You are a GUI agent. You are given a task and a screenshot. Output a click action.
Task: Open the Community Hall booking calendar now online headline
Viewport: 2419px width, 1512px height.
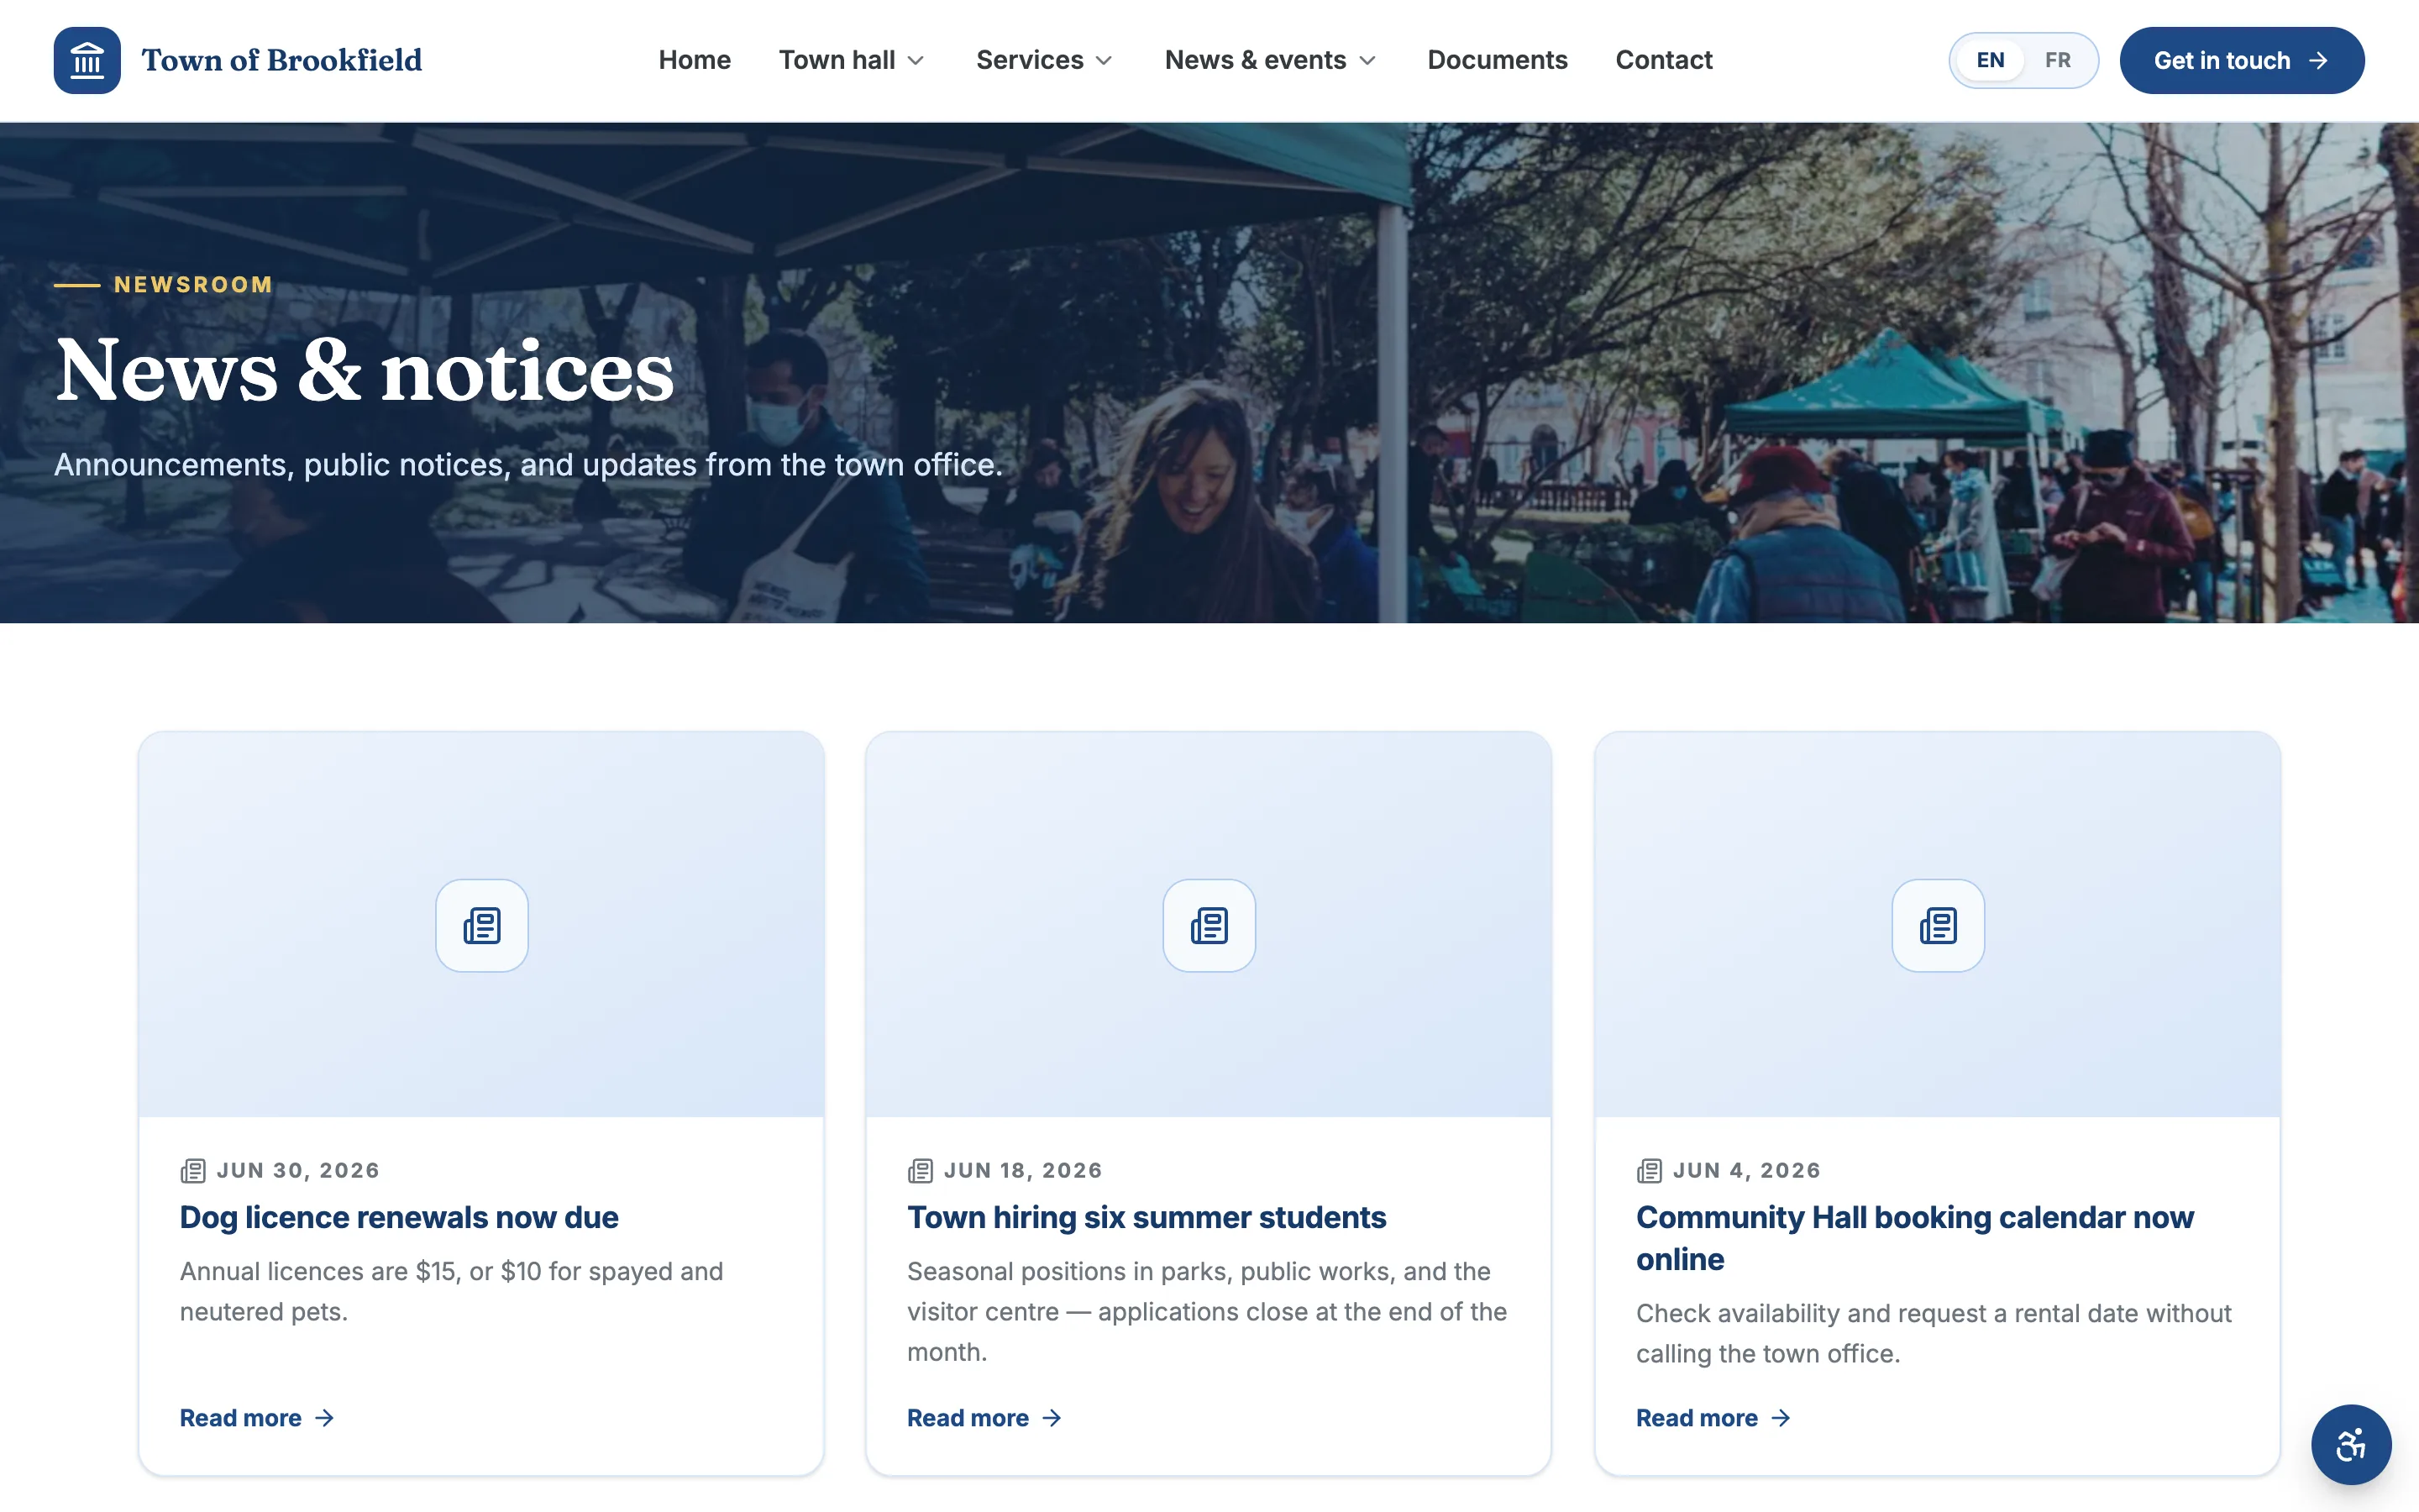pos(1914,1238)
